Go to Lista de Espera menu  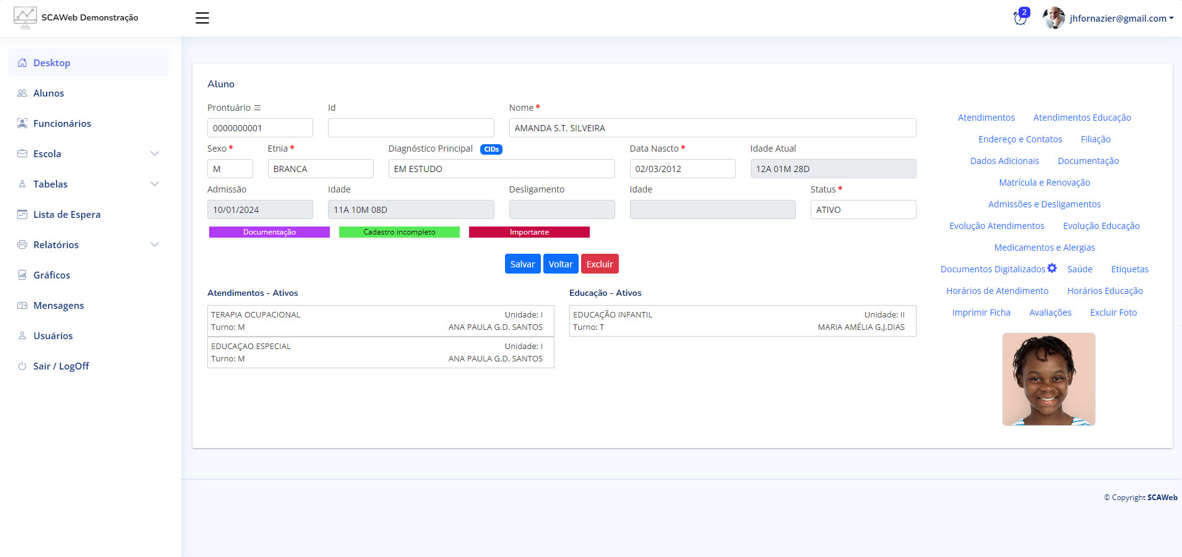[x=66, y=214]
